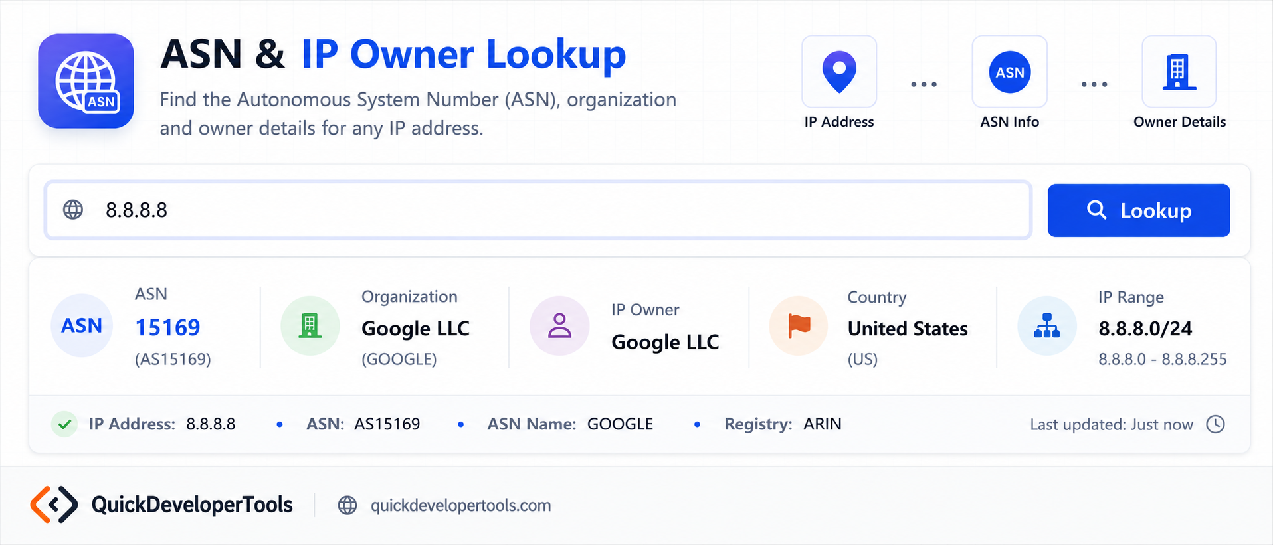Click the magnifier icon on Lookup button
The width and height of the screenshot is (1273, 545).
pos(1097,210)
